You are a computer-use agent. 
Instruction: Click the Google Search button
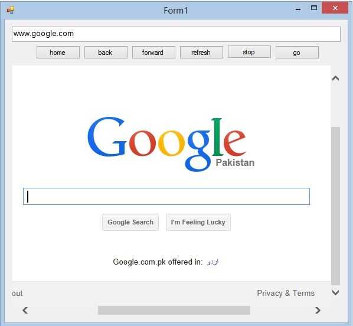tap(130, 222)
